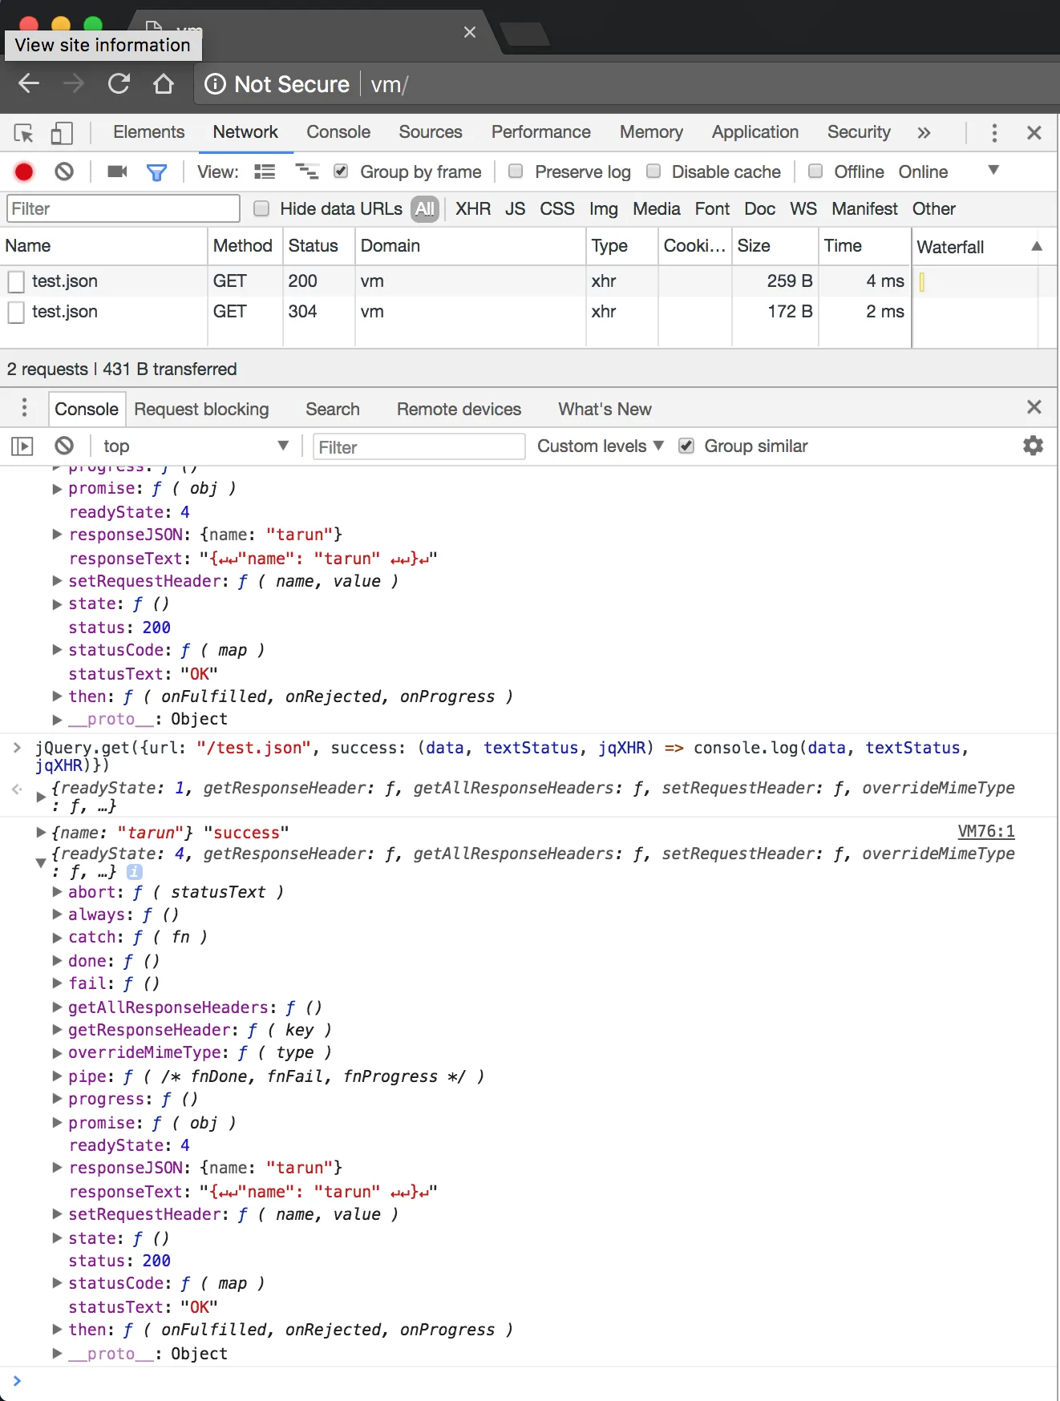Filter requests by JS type
This screenshot has width=1060, height=1401.
pyautogui.click(x=515, y=209)
